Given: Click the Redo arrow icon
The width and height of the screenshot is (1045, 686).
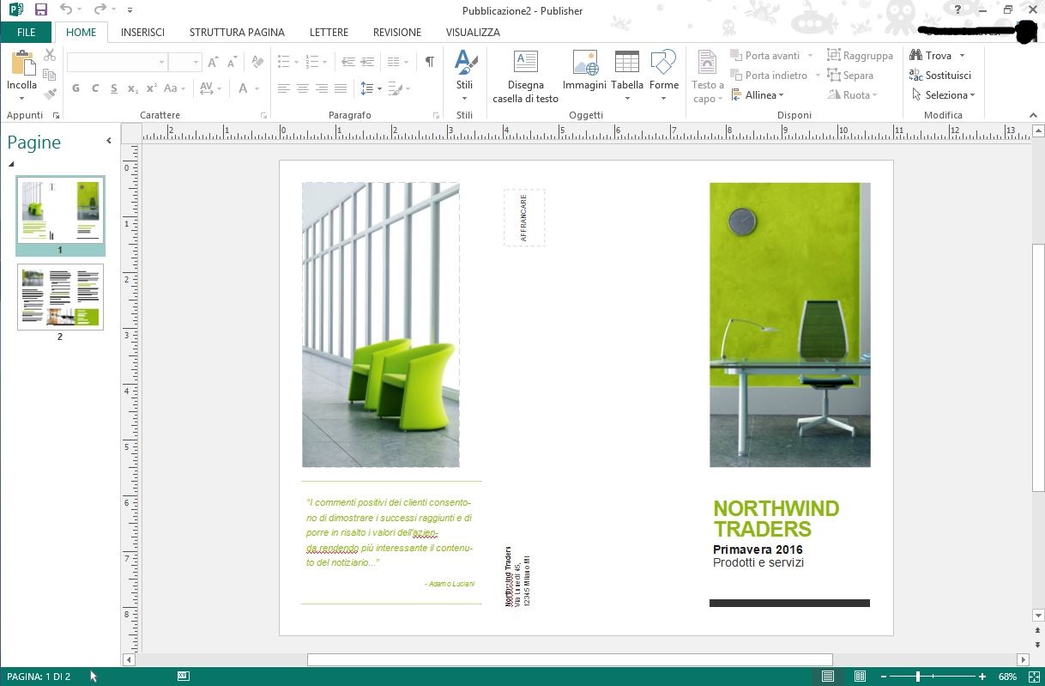Looking at the screenshot, I should (x=100, y=10).
